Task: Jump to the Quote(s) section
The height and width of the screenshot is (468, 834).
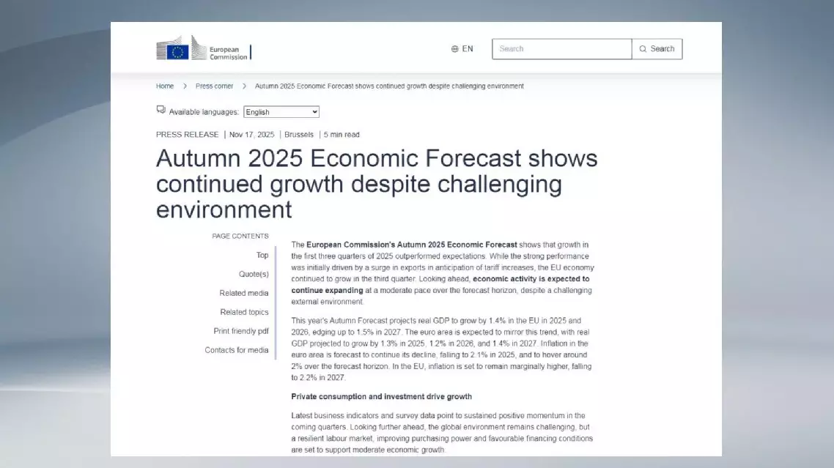Action: pos(254,275)
